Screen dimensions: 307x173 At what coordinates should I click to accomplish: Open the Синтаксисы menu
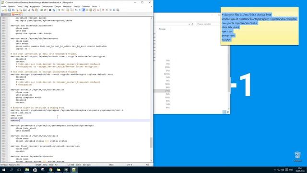point(47,6)
